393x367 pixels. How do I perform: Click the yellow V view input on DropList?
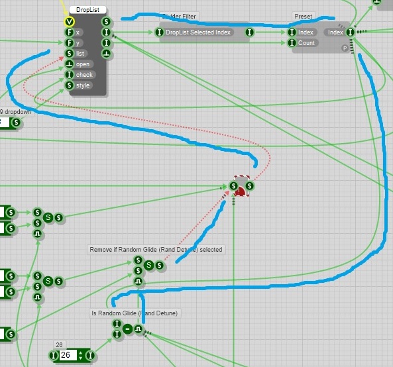[x=69, y=22]
